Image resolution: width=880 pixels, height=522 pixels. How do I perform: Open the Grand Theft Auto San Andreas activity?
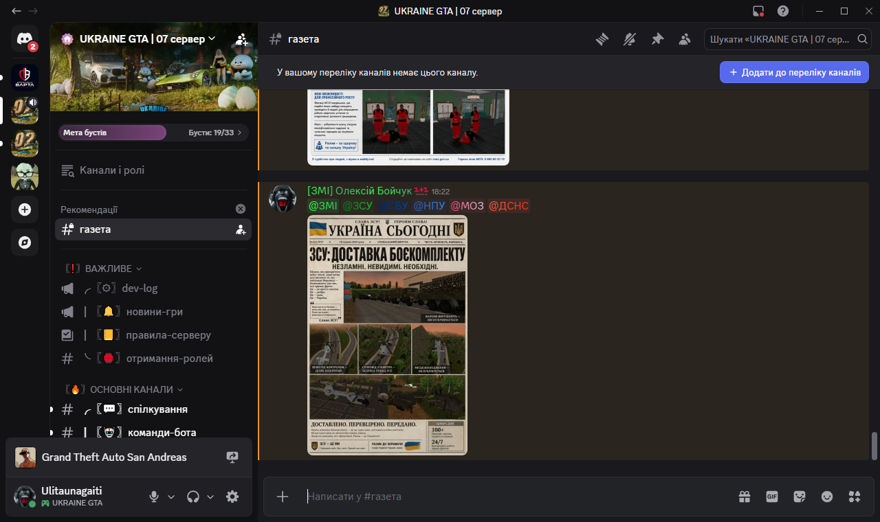[113, 457]
